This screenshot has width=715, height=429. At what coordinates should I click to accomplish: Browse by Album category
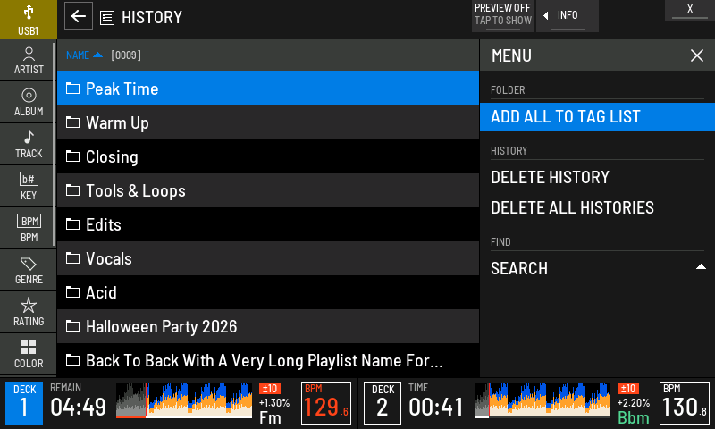pyautogui.click(x=29, y=103)
